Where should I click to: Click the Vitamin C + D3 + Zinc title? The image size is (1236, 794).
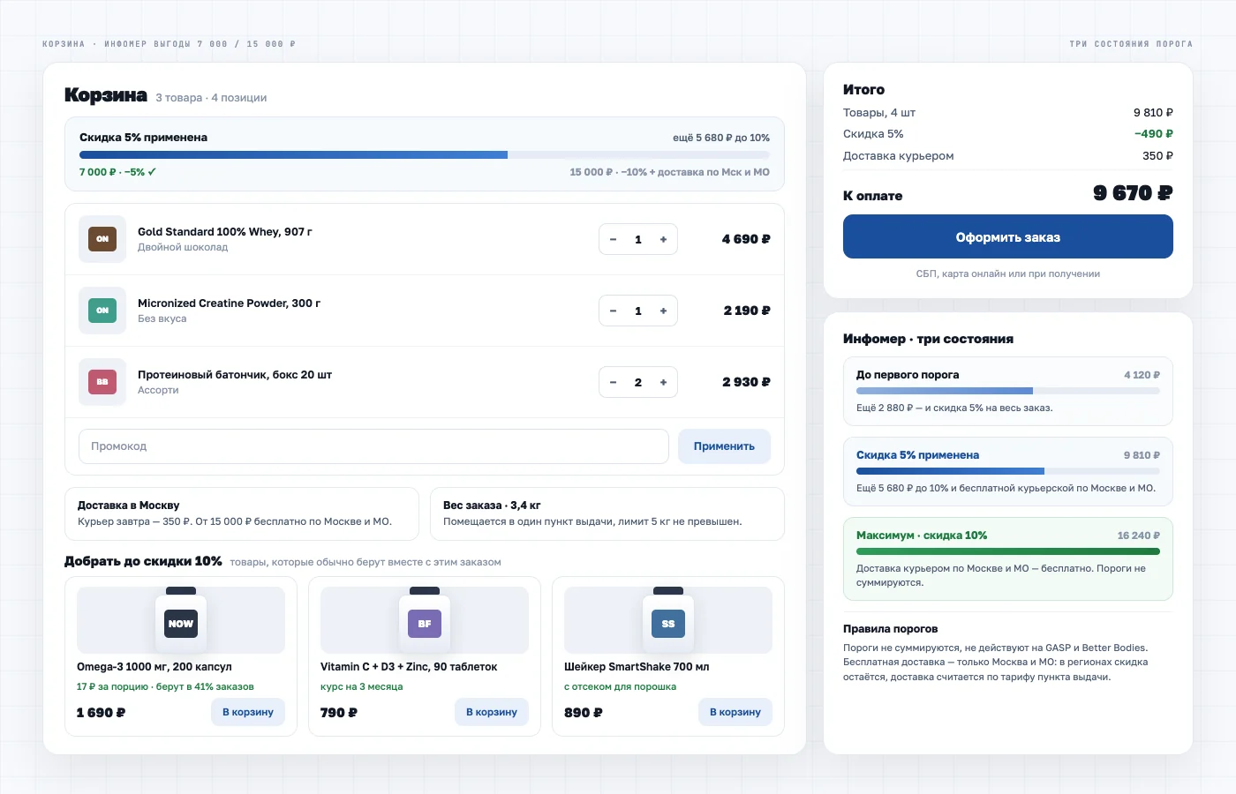[409, 667]
